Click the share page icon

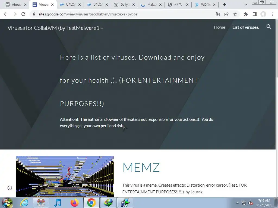point(226,14)
